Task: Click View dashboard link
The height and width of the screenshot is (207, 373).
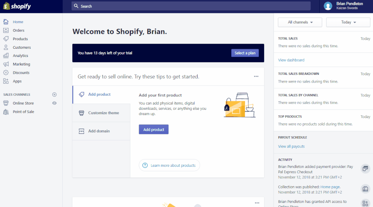Action: pos(291,60)
